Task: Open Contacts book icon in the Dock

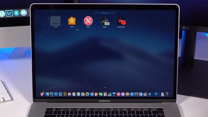Action: point(65,94)
